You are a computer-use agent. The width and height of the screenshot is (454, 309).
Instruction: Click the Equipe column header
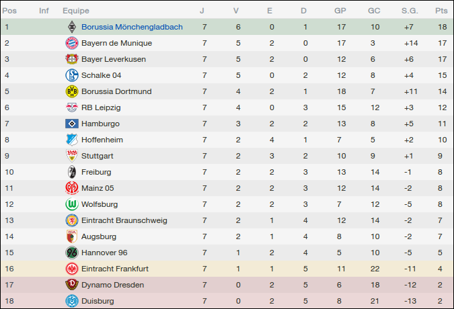pyautogui.click(x=75, y=11)
